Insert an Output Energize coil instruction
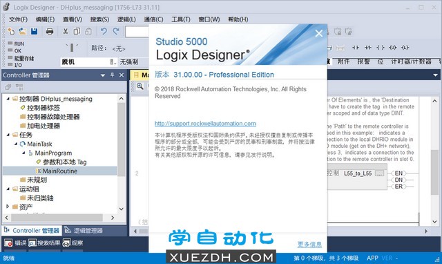Viewport: 442px width, 264px height. [381, 48]
